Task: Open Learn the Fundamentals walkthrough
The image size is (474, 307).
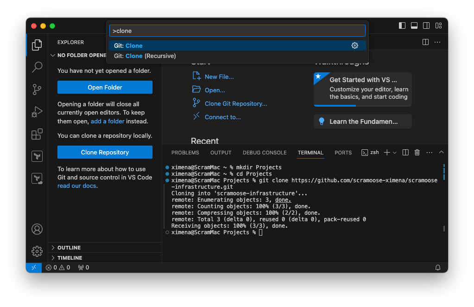Action: click(x=363, y=122)
